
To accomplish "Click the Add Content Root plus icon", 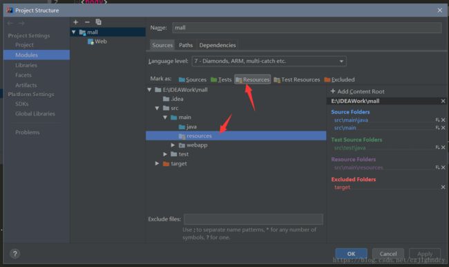I will click(x=333, y=91).
